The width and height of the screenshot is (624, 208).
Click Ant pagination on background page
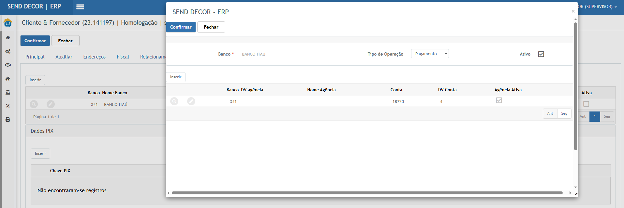tap(583, 116)
